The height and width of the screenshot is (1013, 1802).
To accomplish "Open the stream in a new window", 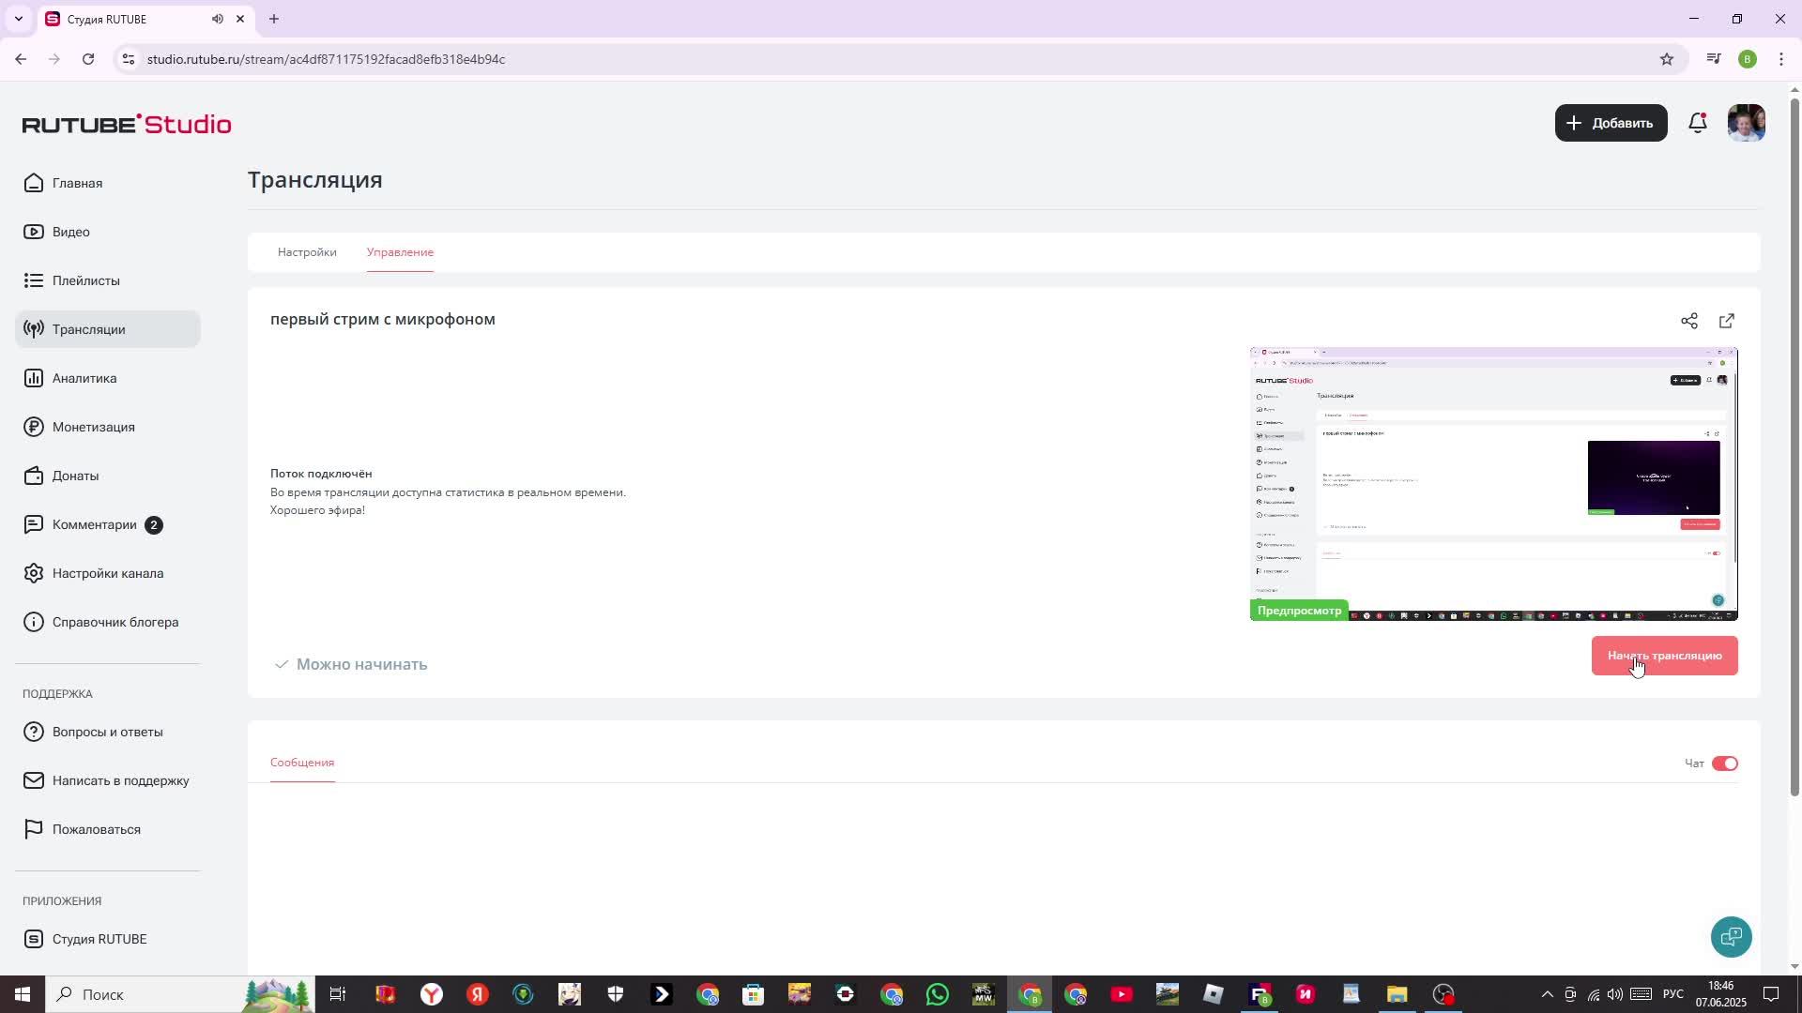I will pos(1727,321).
